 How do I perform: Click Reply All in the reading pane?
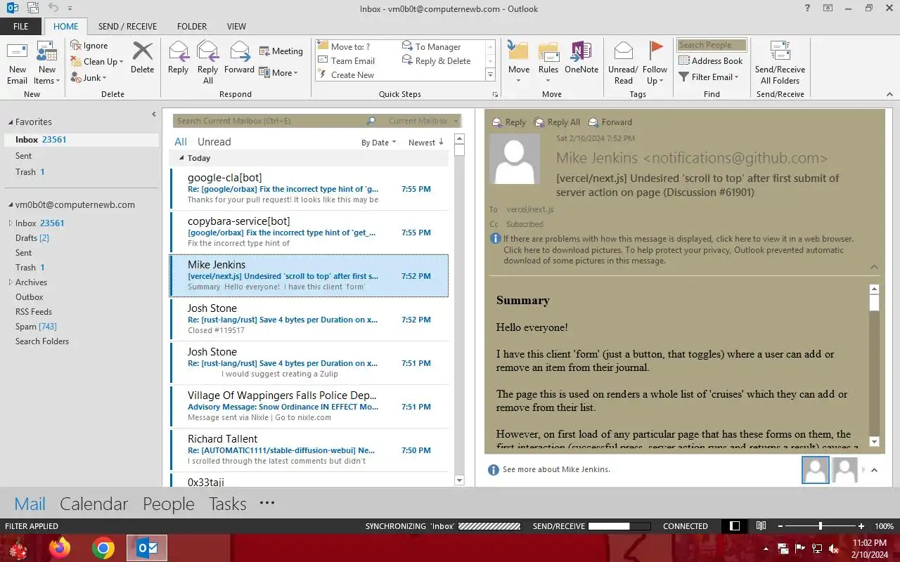557,122
